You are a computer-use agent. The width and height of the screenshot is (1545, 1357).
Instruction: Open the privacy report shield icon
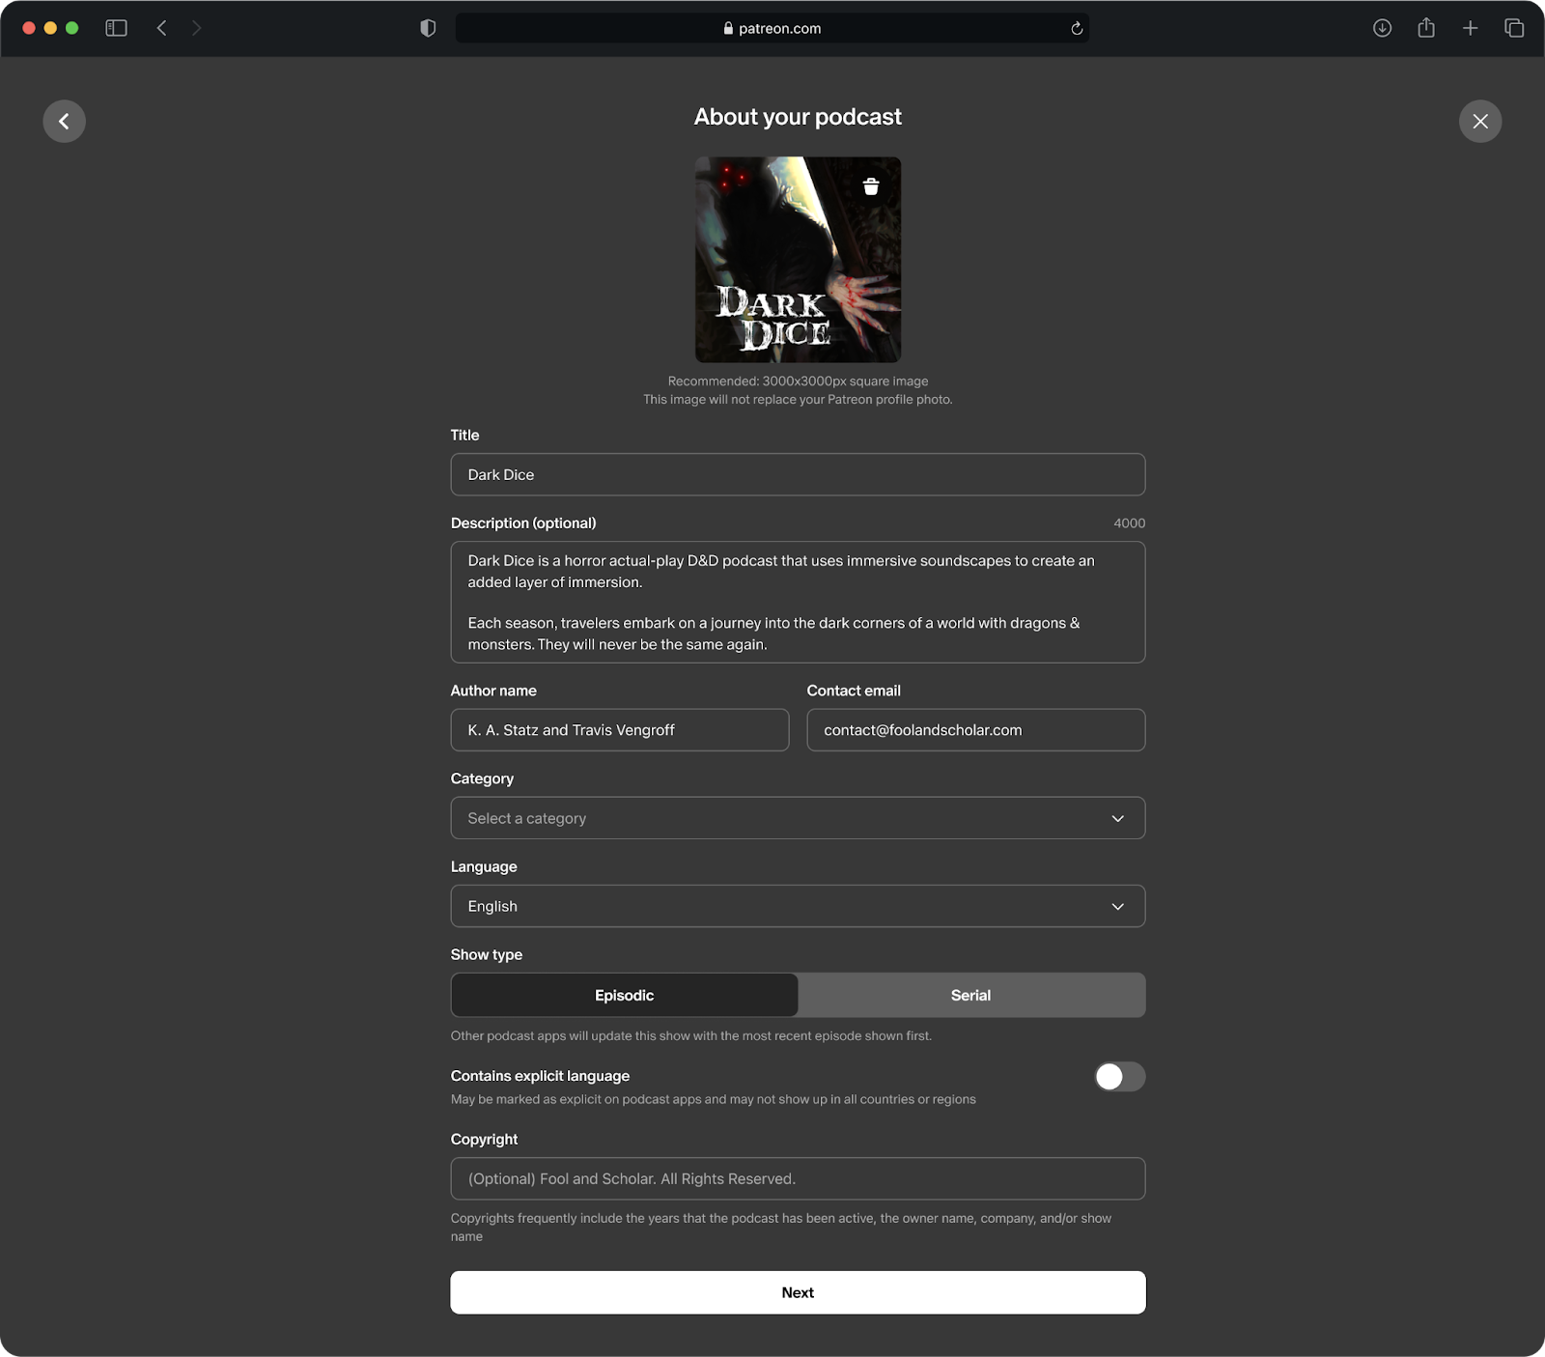click(x=428, y=28)
